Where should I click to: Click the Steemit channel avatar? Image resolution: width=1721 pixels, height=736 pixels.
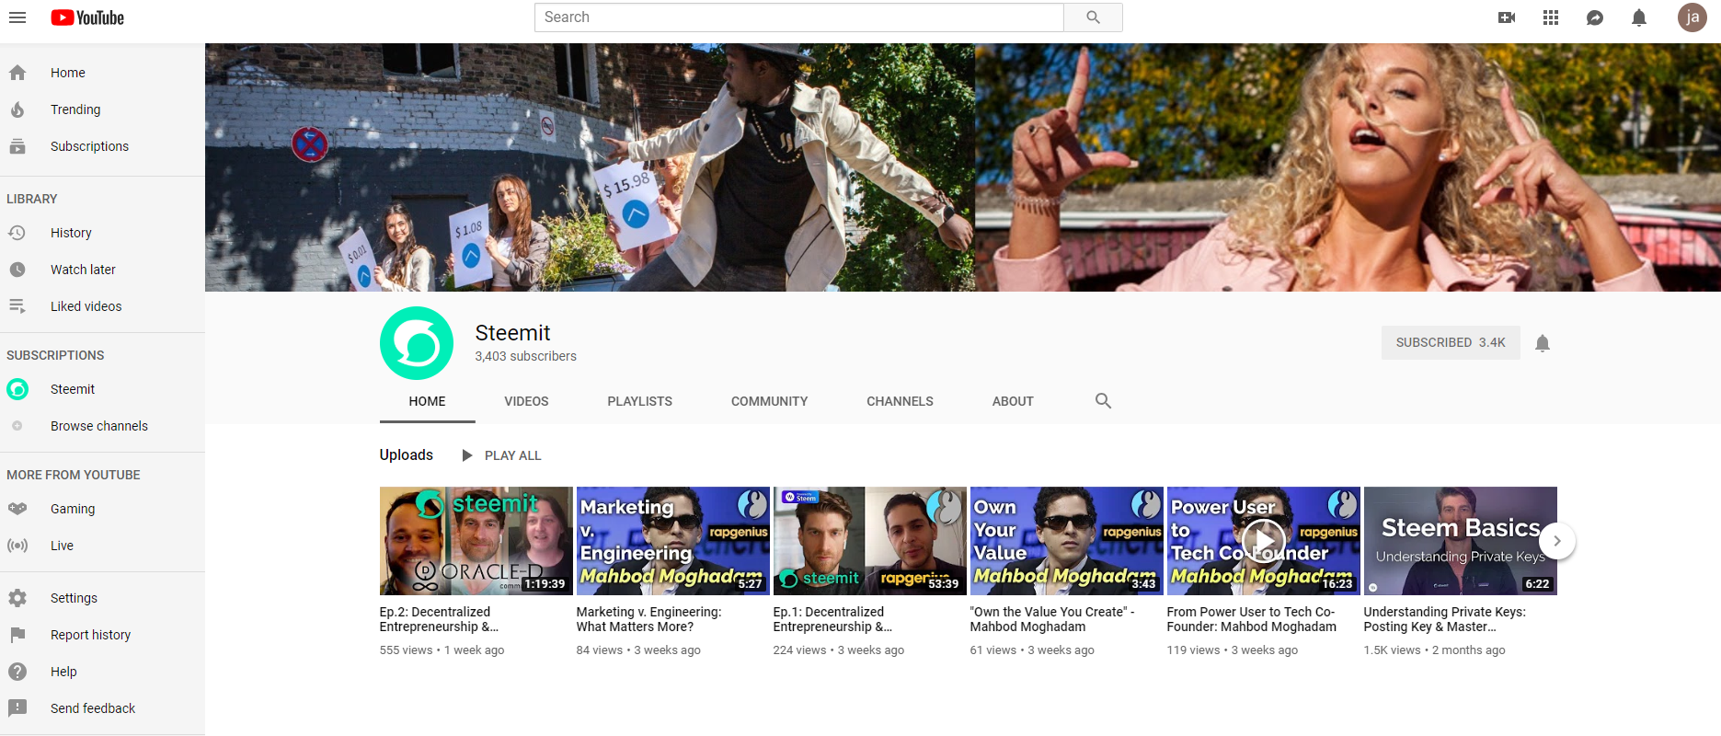click(417, 343)
